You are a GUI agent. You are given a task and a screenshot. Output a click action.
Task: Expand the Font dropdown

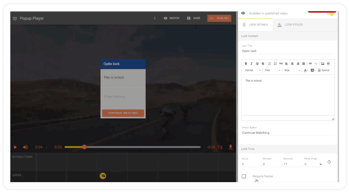[x=272, y=70]
